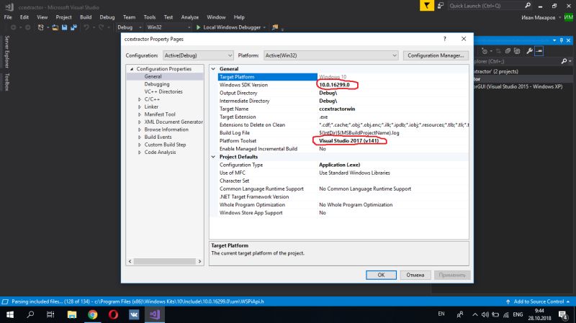The height and width of the screenshot is (323, 576).
Task: Select the VC++ Directories tree item
Action: 163,92
